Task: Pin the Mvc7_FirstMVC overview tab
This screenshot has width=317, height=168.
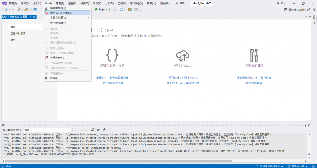Action: (31, 17)
